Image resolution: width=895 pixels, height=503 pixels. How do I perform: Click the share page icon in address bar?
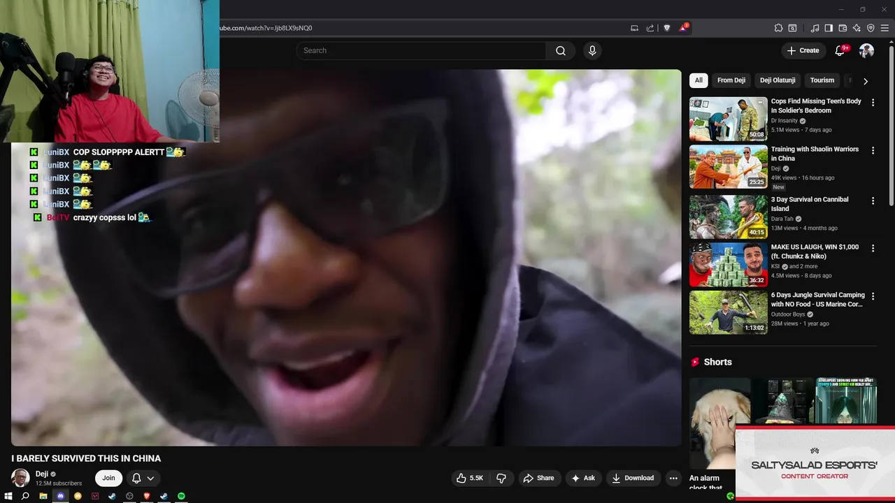[x=650, y=28]
